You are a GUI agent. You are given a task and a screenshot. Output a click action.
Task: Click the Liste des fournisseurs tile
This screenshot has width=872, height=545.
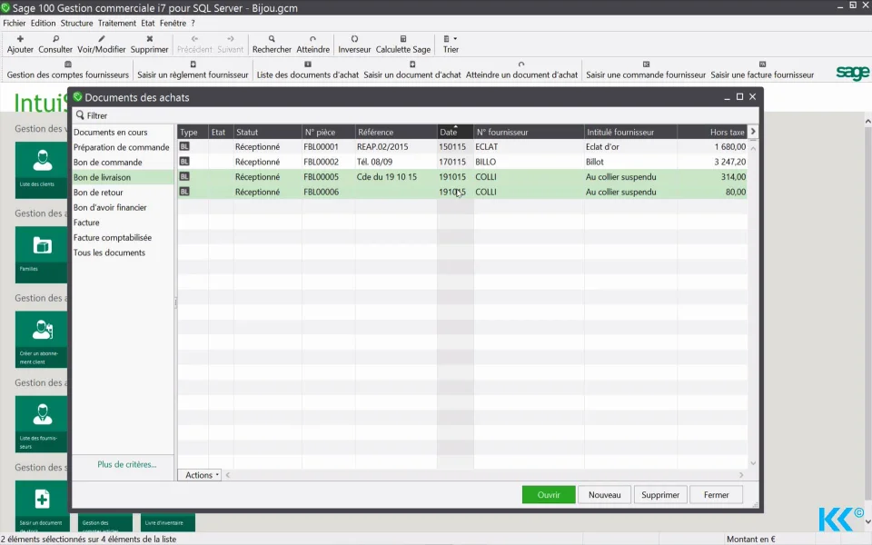[x=41, y=424]
